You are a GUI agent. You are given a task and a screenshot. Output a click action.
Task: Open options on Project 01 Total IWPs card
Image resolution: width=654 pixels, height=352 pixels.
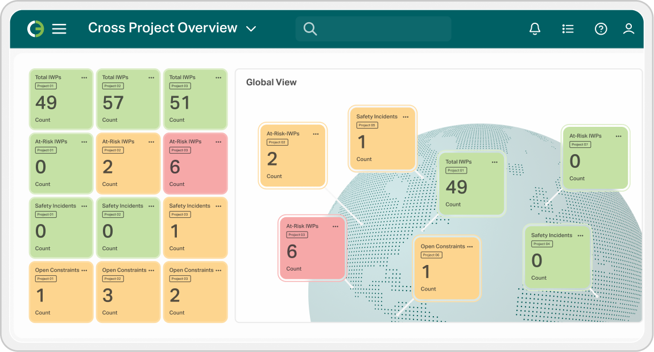(85, 77)
